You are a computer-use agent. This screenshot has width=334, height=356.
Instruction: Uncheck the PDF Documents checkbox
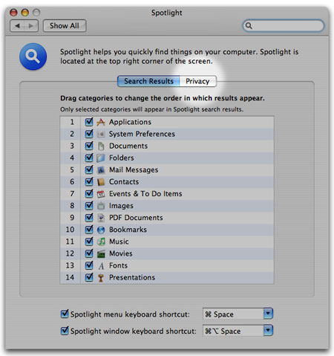[x=89, y=217]
